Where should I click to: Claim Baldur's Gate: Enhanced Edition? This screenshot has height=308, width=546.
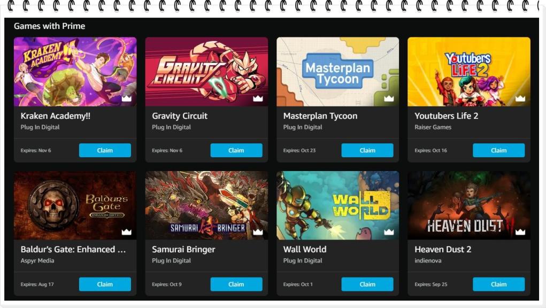coord(105,284)
